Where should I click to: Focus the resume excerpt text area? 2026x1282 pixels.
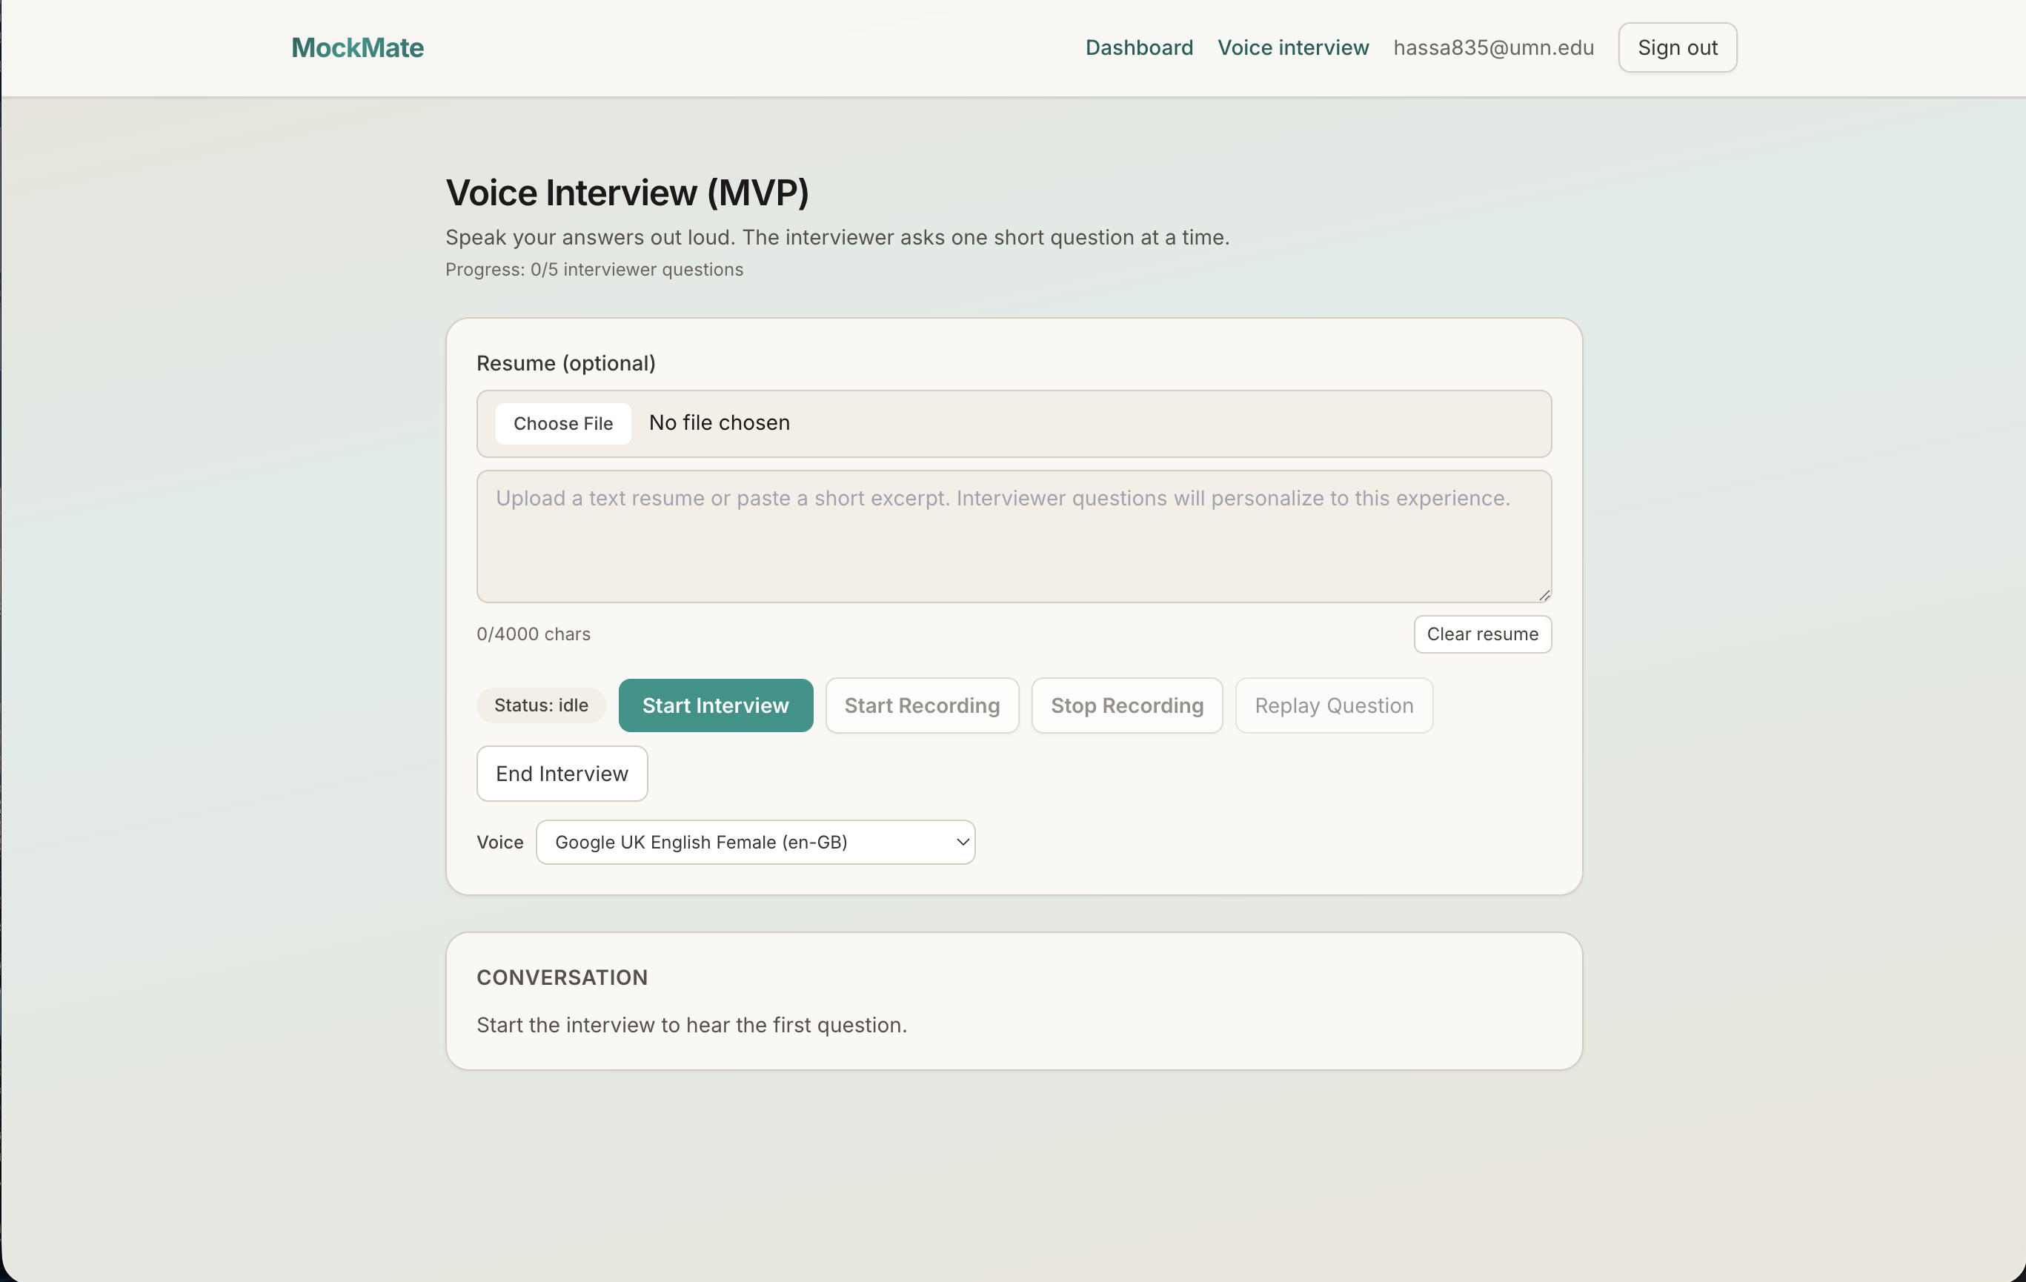(1013, 536)
